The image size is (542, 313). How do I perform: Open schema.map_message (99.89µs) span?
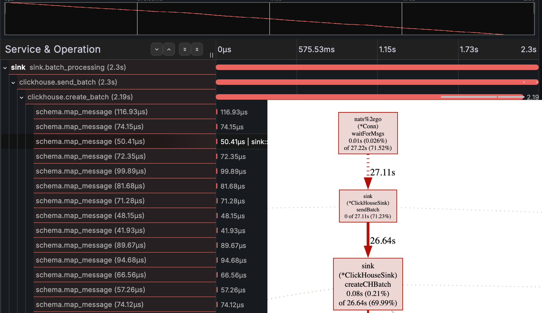tap(125, 171)
